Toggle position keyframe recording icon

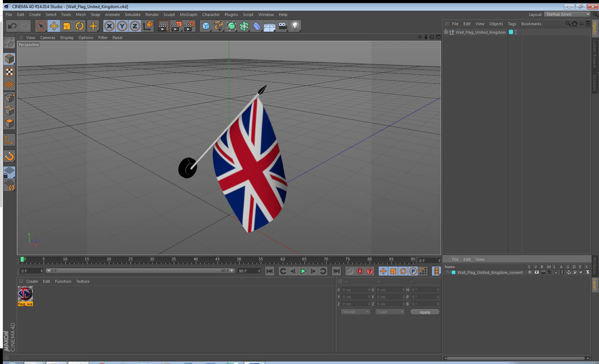click(383, 271)
